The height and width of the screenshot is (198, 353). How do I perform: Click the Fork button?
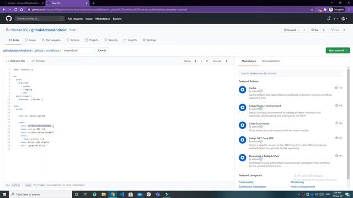(x=335, y=30)
